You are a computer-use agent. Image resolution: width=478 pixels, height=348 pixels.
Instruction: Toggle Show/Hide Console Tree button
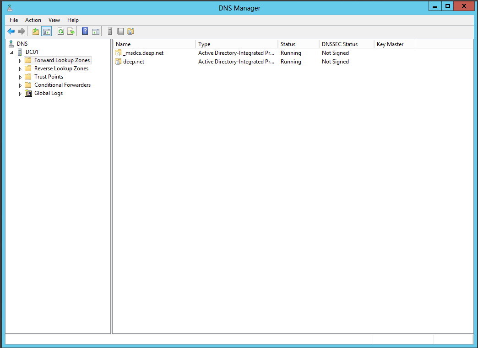tap(46, 32)
